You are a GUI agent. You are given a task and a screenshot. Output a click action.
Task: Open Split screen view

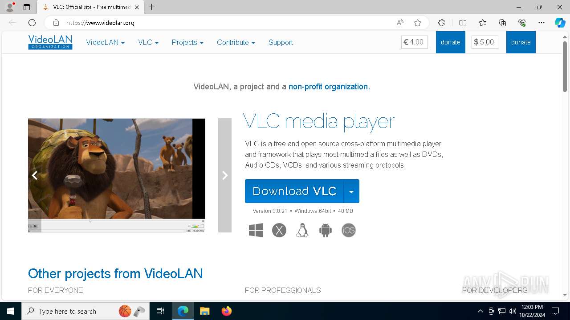(x=463, y=23)
